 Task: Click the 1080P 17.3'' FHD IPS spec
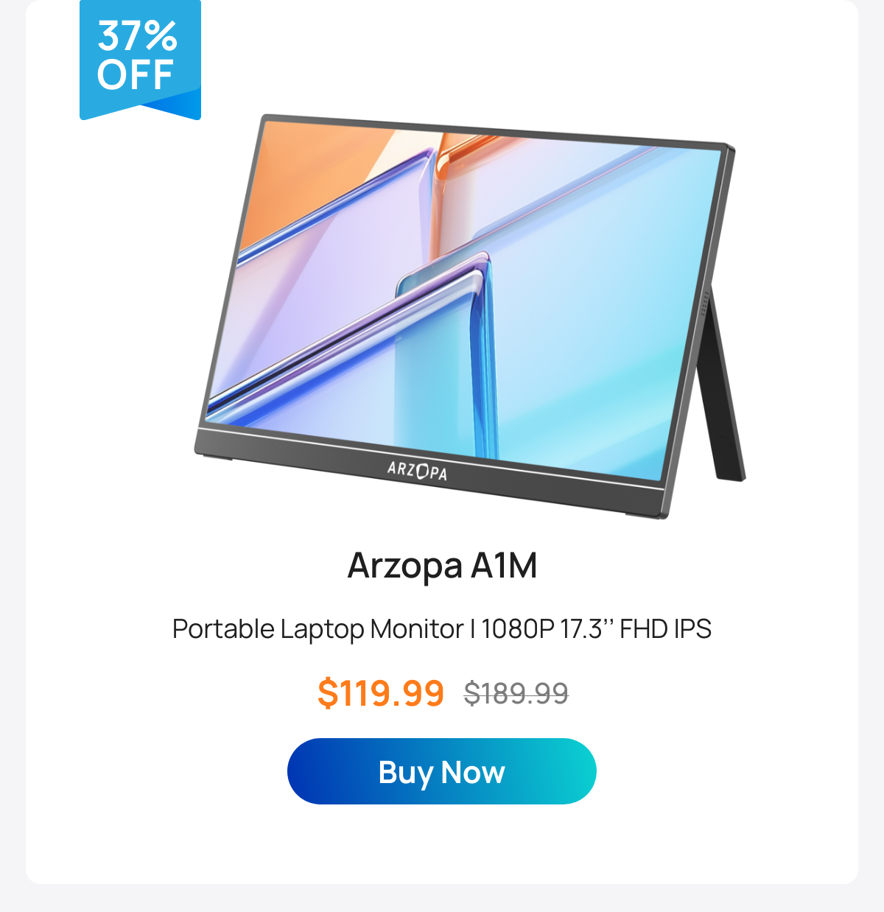click(x=597, y=629)
